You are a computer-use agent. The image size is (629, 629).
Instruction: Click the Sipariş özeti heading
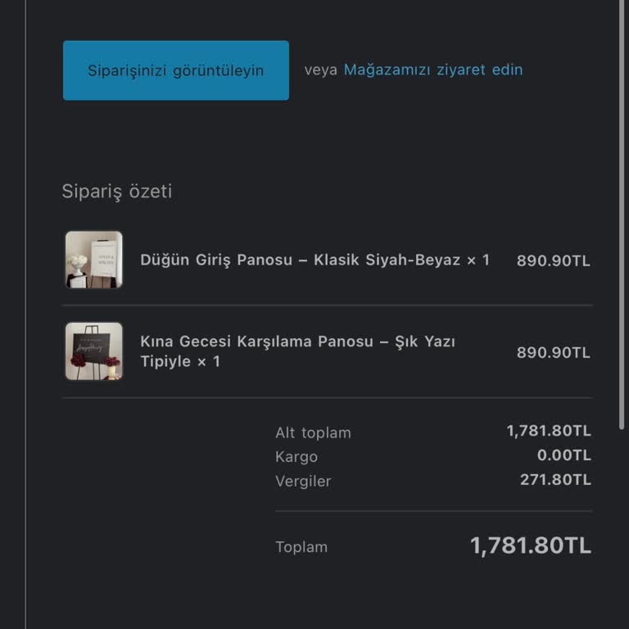pos(117,192)
